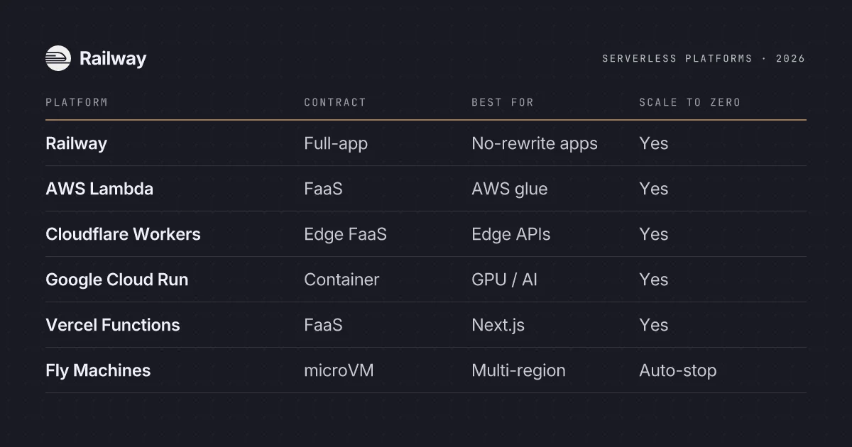852x447 pixels.
Task: Click 'Yes' in the Railway row
Action: pyautogui.click(x=653, y=143)
